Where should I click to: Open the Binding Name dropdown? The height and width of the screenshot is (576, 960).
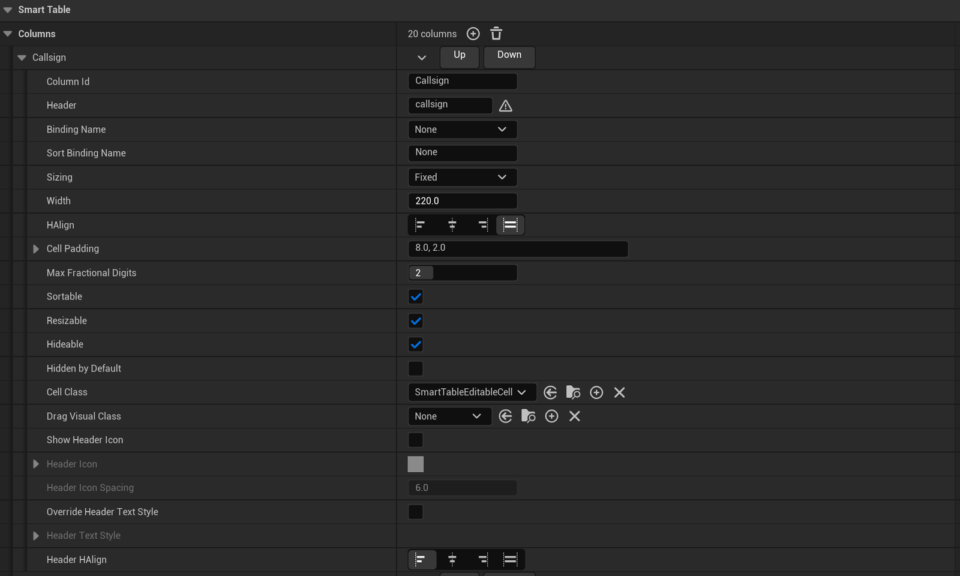pos(462,130)
